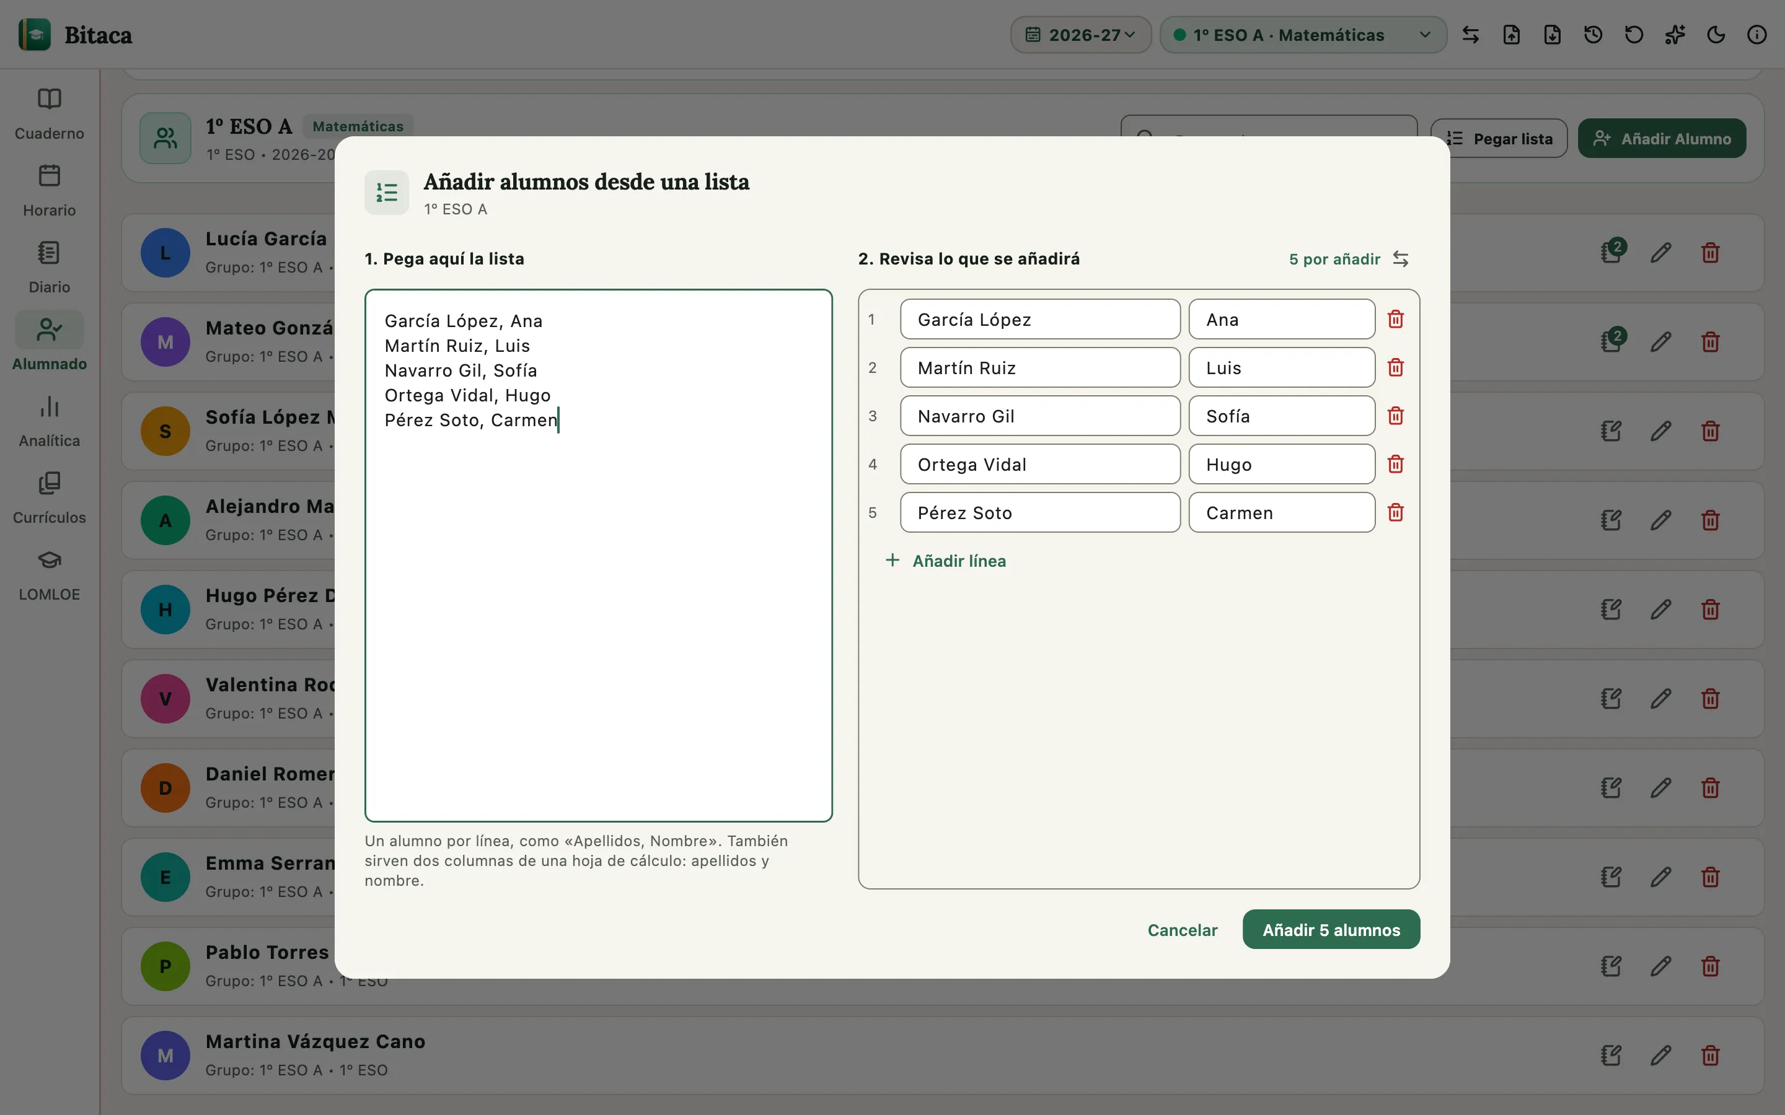The image size is (1785, 1115).
Task: Click Pegar lista button
Action: click(1499, 139)
